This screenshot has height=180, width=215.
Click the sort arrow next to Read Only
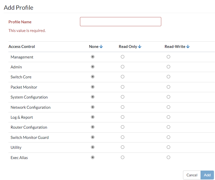pos(139,46)
